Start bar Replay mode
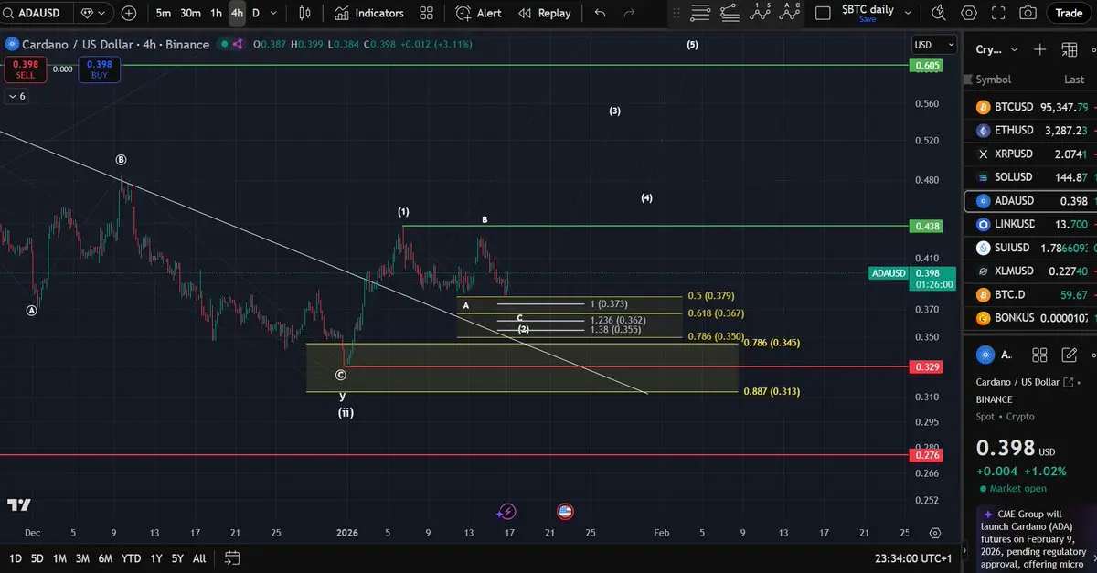Screen dimensions: 1097x573 pyautogui.click(x=545, y=13)
